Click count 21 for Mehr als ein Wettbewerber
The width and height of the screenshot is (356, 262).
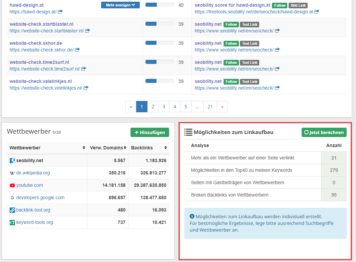[x=334, y=158]
